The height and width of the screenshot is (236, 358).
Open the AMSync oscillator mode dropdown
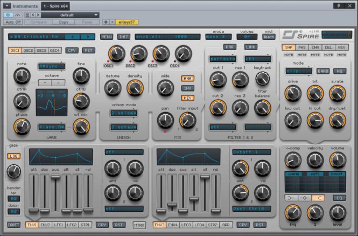[51, 66]
